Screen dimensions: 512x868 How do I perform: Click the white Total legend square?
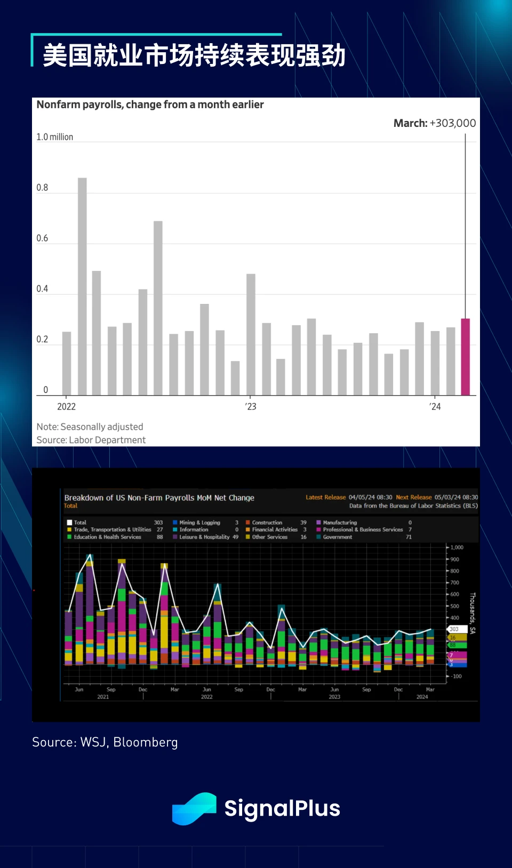tap(69, 523)
